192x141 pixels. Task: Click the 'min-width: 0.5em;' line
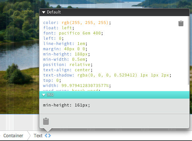(x=65, y=59)
